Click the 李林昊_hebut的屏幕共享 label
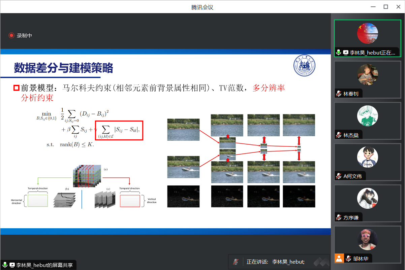Viewport: 405px width, 270px height. (44, 265)
